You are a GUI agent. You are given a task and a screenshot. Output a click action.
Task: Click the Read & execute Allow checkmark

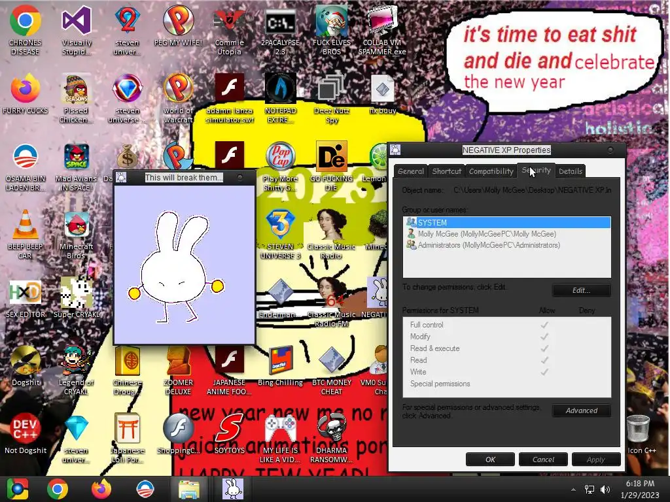[544, 348]
